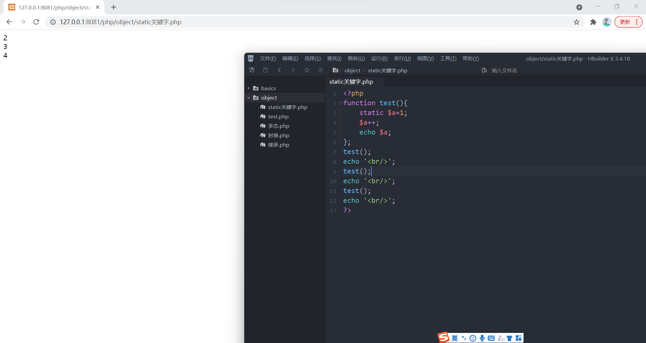Click the navigate back arrow in HBuilder
Image resolution: width=646 pixels, height=343 pixels.
[280, 70]
